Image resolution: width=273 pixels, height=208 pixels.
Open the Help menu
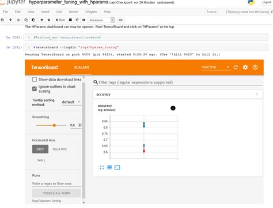coord(107,11)
